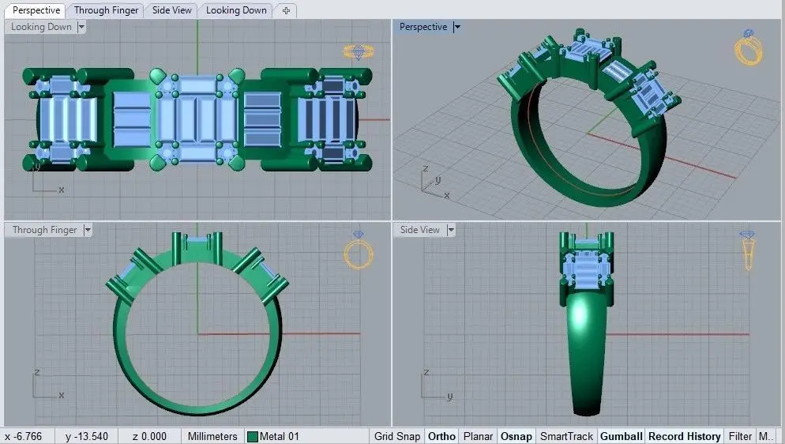Open the Side View viewport dropdown arrow
This screenshot has width=785, height=444.
(x=451, y=230)
